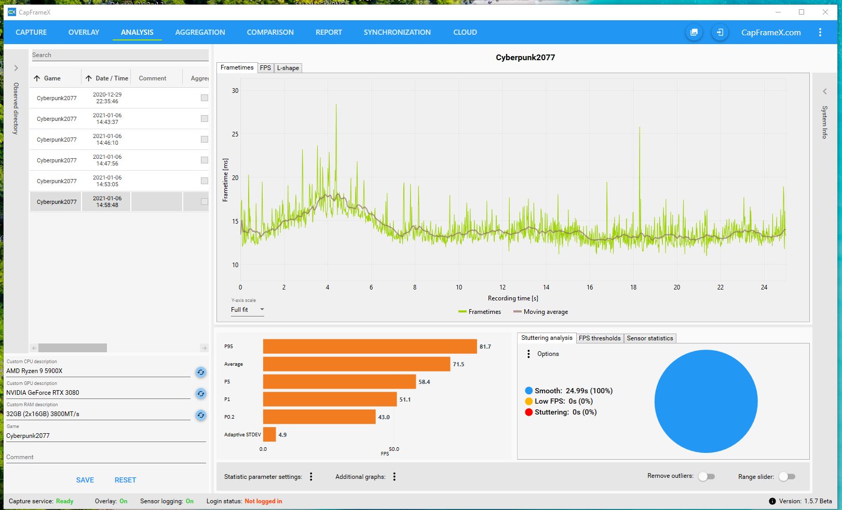Refresh the custom CPU description
This screenshot has height=510, width=842.
(x=201, y=372)
